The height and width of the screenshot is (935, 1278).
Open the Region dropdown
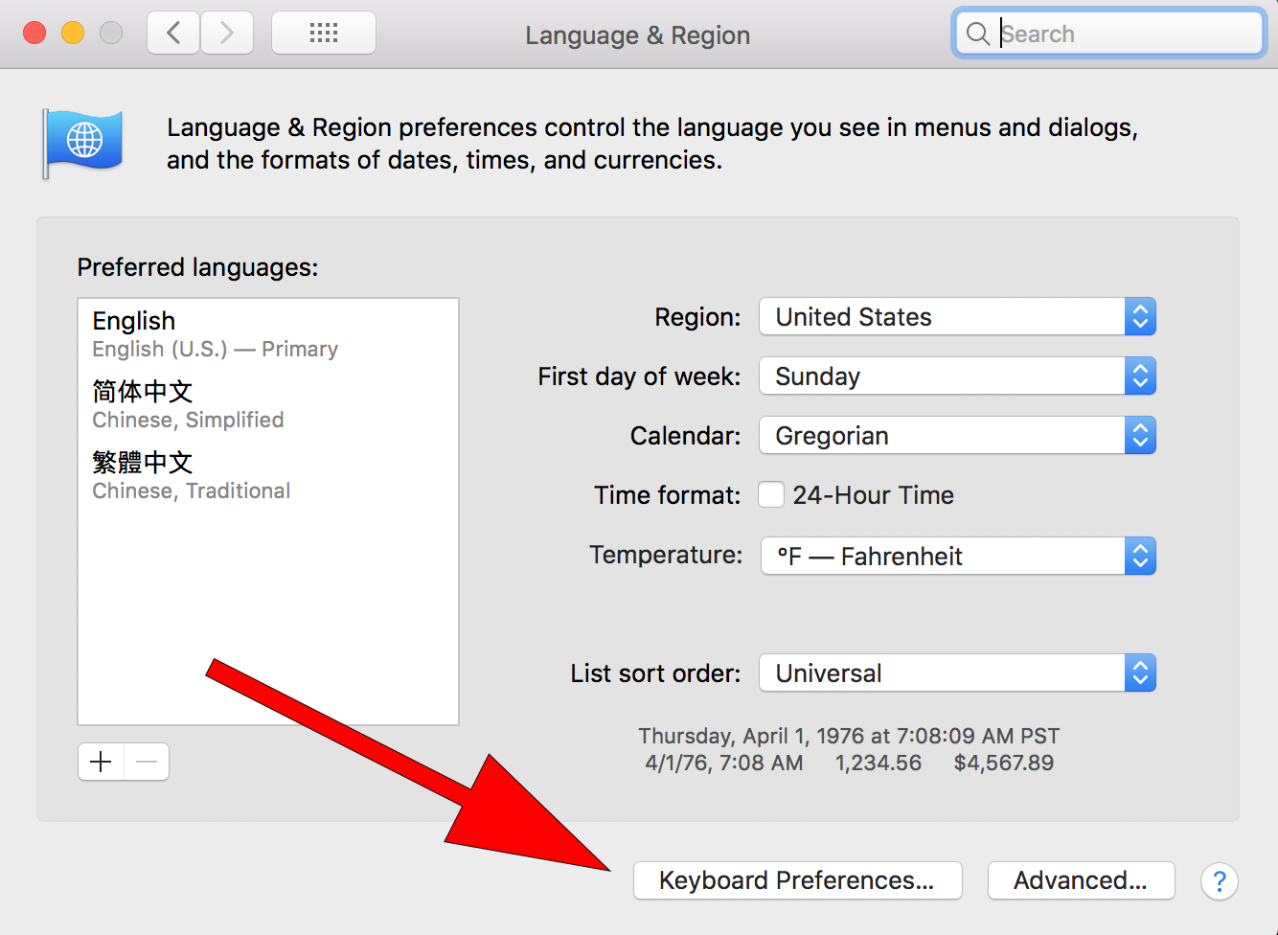pos(957,317)
